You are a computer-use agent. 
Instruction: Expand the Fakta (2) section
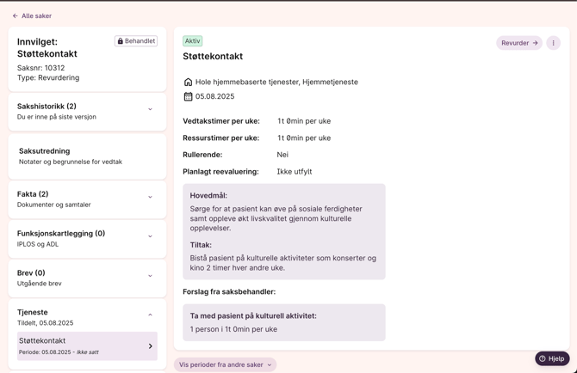(150, 198)
